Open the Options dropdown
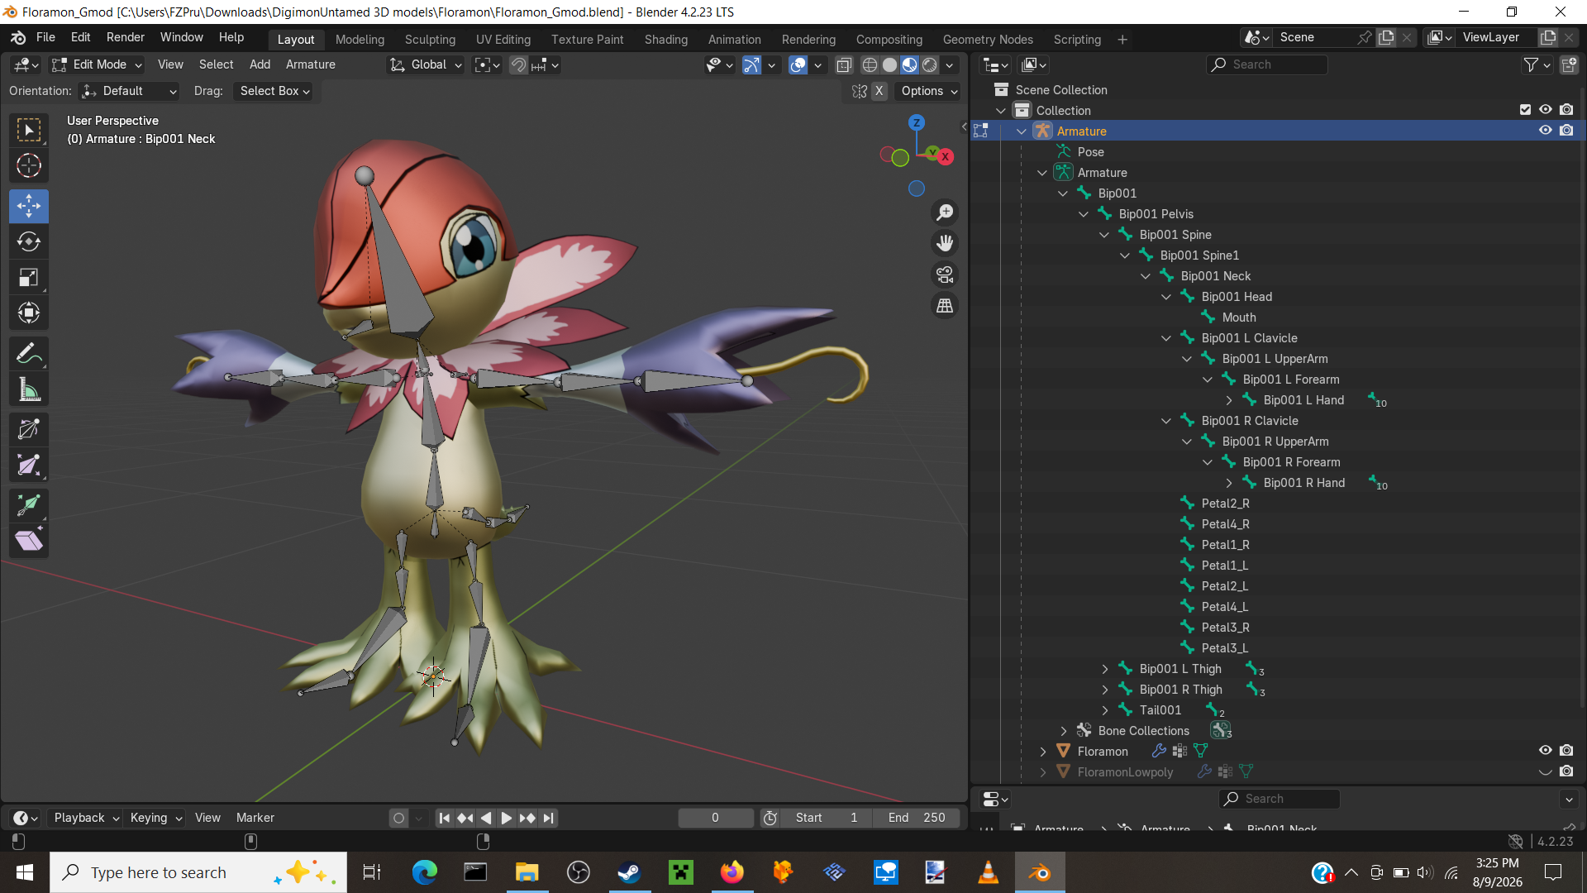Image resolution: width=1587 pixels, height=893 pixels. pyautogui.click(x=928, y=91)
